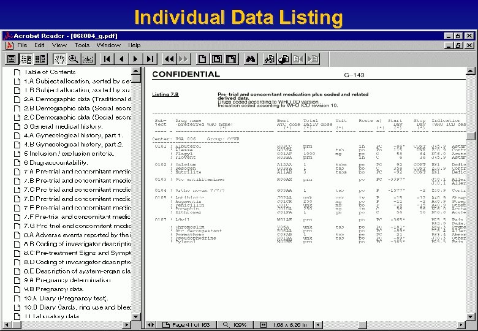478x331 pixels.
Task: Open the 109% zoom level popup
Action: pyautogui.click(x=235, y=325)
